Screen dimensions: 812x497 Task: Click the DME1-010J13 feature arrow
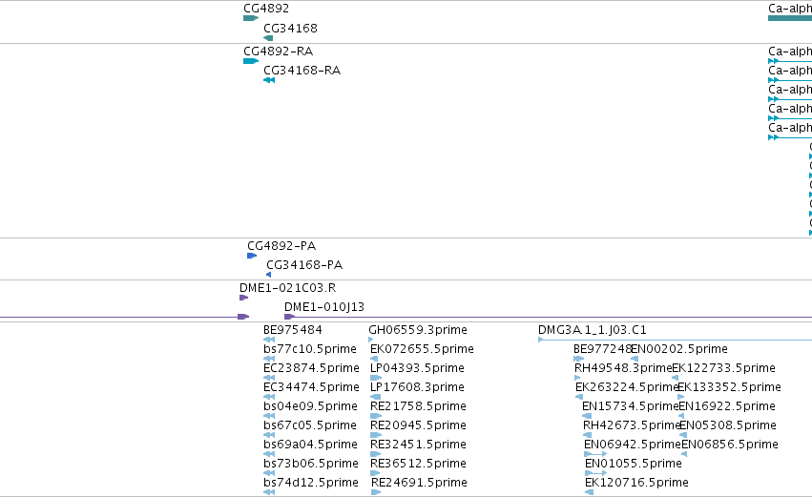[x=289, y=317]
